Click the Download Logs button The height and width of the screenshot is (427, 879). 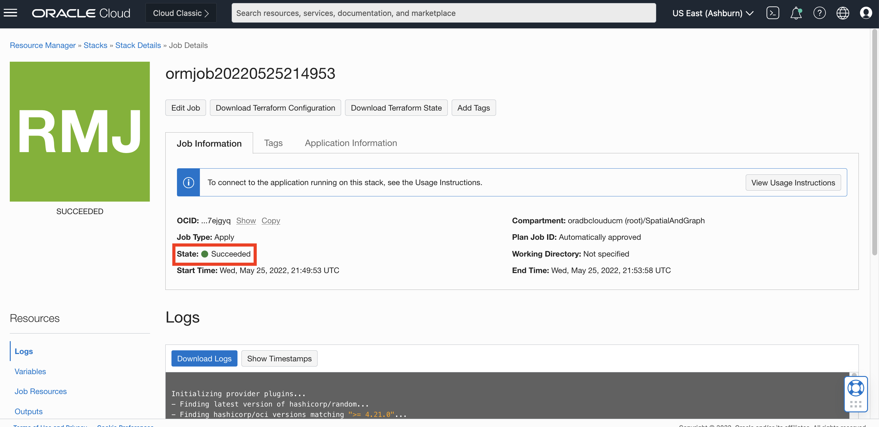coord(204,358)
